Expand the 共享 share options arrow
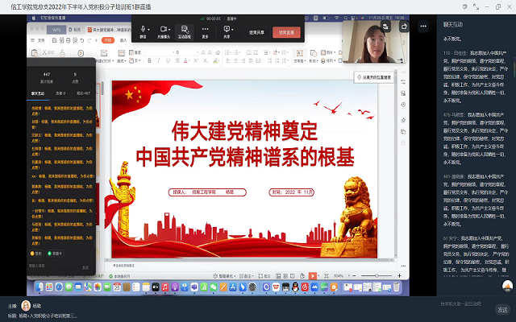The height and width of the screenshot is (322, 516). (232, 30)
